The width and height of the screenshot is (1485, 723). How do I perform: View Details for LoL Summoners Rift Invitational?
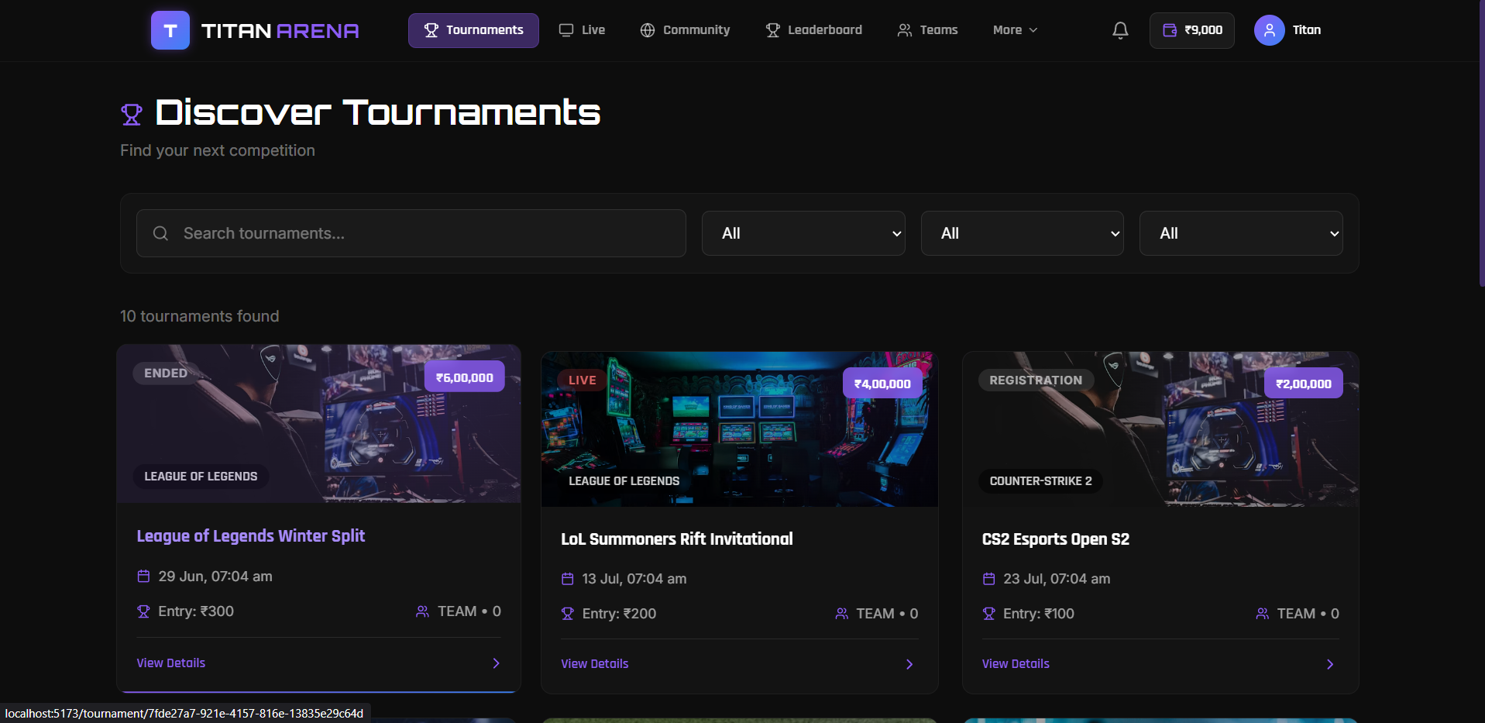[595, 664]
